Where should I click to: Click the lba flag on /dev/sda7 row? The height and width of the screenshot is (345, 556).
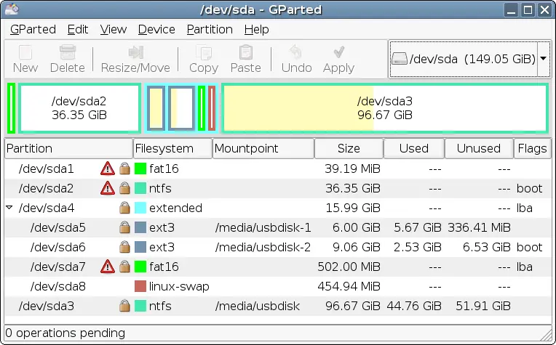[x=525, y=267]
